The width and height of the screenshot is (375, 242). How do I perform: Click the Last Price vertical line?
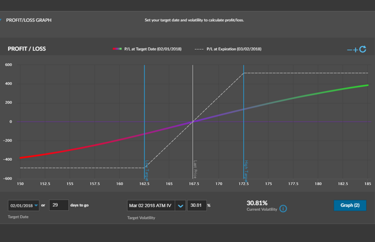point(193,144)
